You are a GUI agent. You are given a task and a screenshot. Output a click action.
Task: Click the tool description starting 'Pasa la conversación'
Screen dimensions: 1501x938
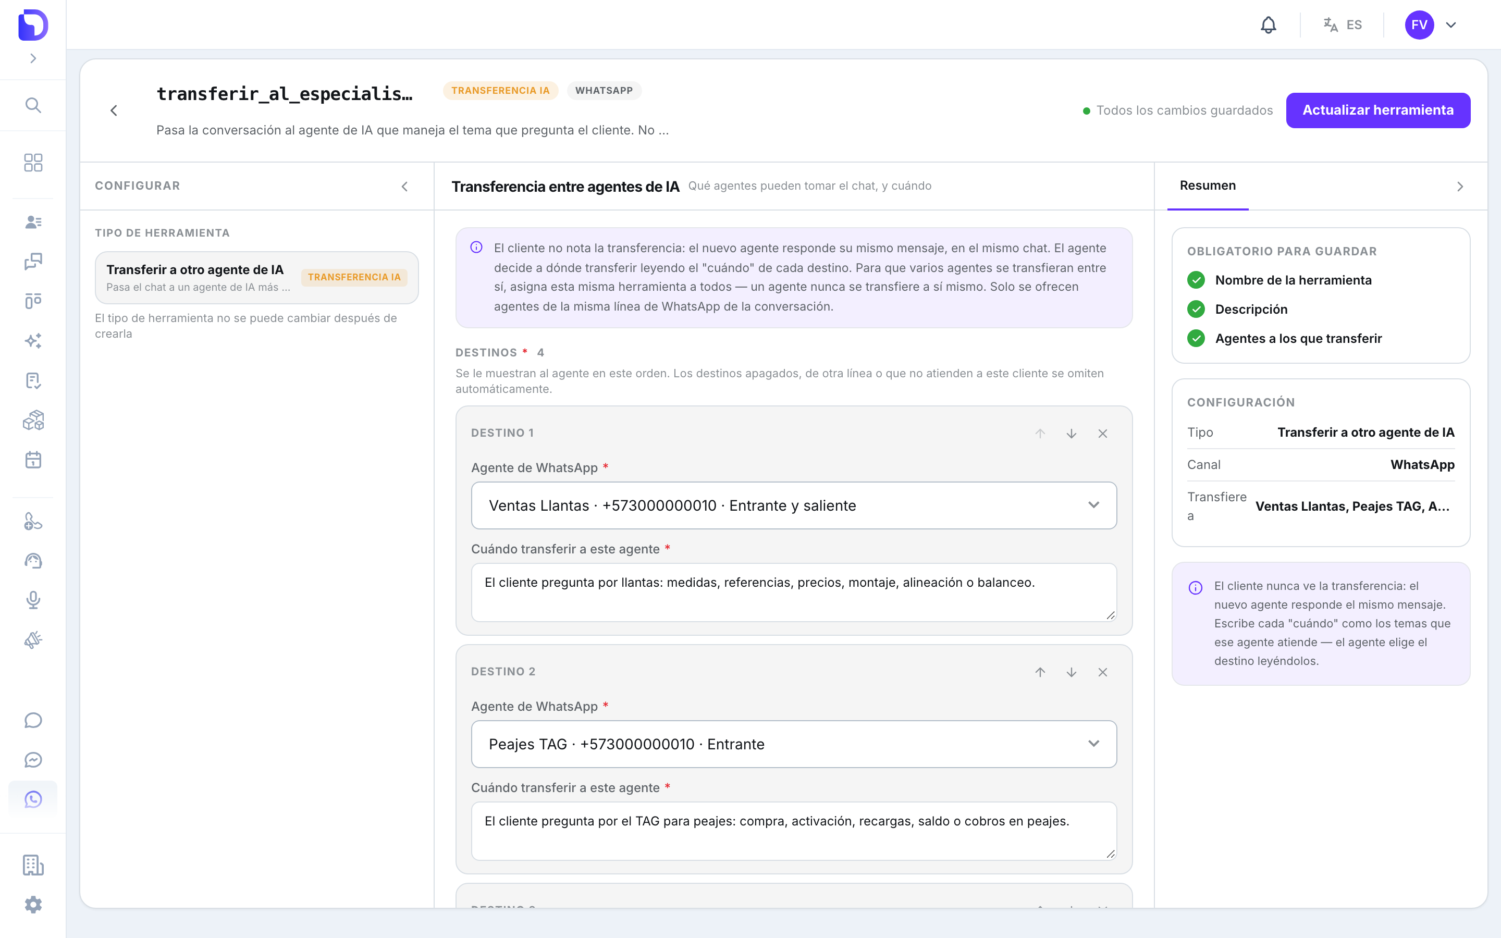412,130
